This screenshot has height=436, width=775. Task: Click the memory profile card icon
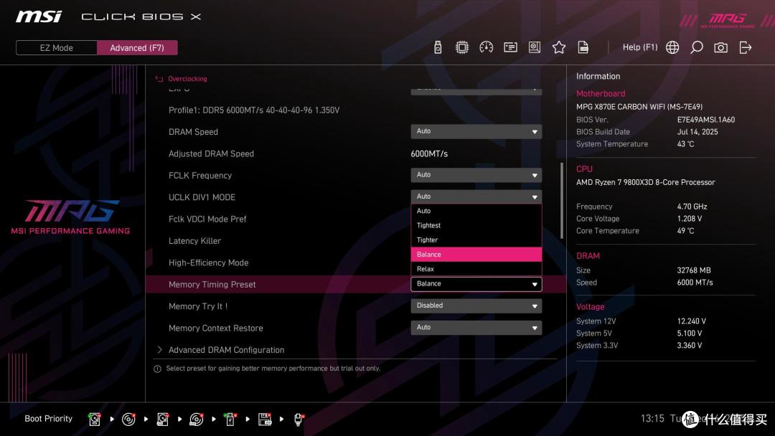click(x=510, y=47)
